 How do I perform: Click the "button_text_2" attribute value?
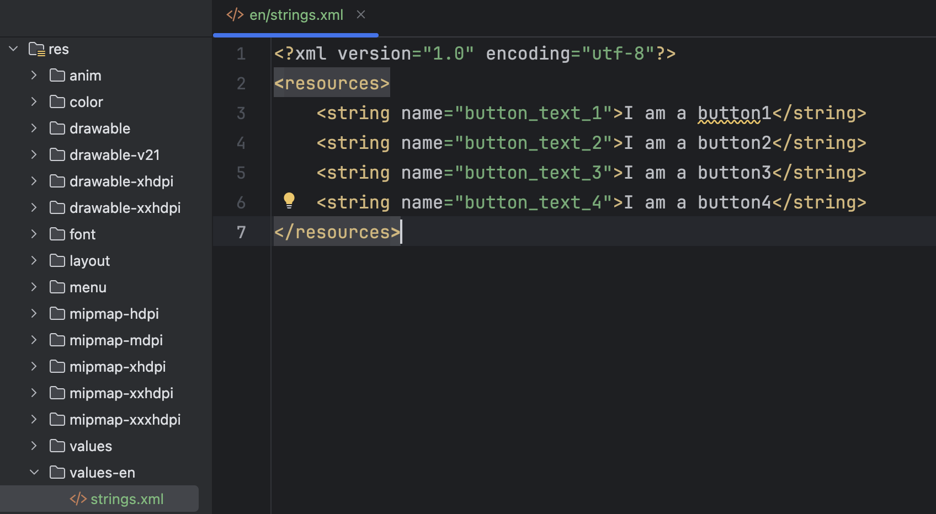[x=534, y=143]
